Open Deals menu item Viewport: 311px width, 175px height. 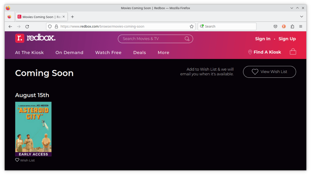[x=140, y=53]
